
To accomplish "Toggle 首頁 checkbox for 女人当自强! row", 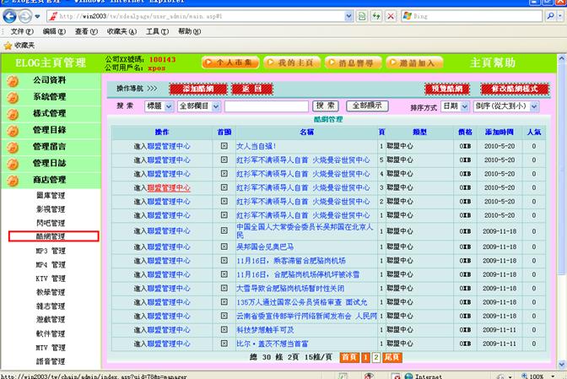I will click(x=224, y=146).
